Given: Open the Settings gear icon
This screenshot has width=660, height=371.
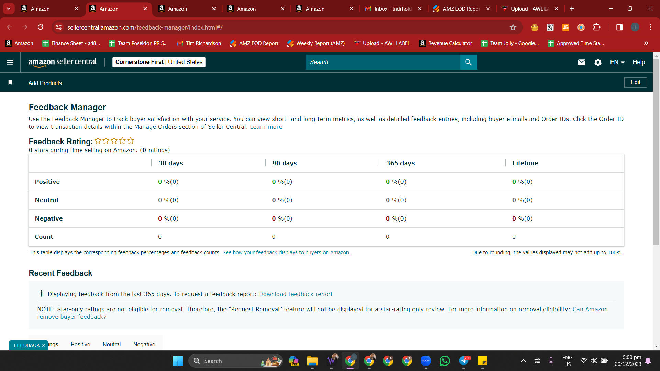Looking at the screenshot, I should pos(598,62).
